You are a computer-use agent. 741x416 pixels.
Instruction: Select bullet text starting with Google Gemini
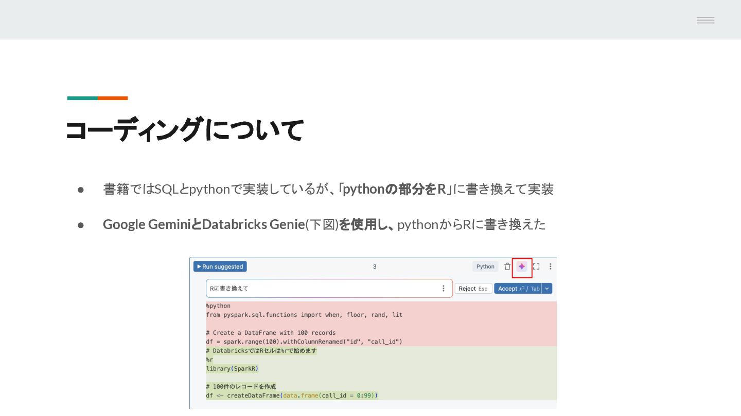(324, 224)
